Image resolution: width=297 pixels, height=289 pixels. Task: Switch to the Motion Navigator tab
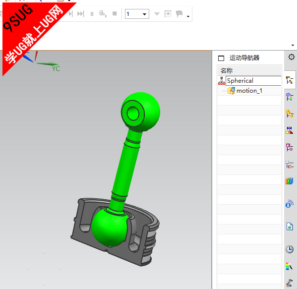[x=290, y=80]
